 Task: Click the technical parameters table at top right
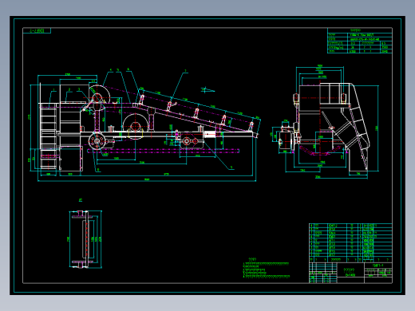359,41
